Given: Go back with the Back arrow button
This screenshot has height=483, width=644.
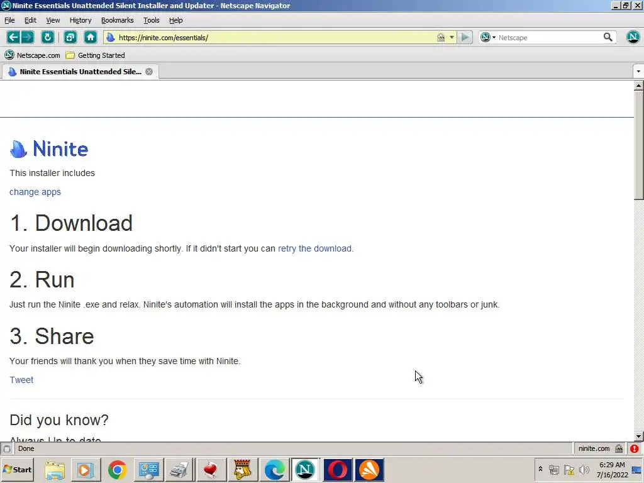Looking at the screenshot, I should pos(13,37).
